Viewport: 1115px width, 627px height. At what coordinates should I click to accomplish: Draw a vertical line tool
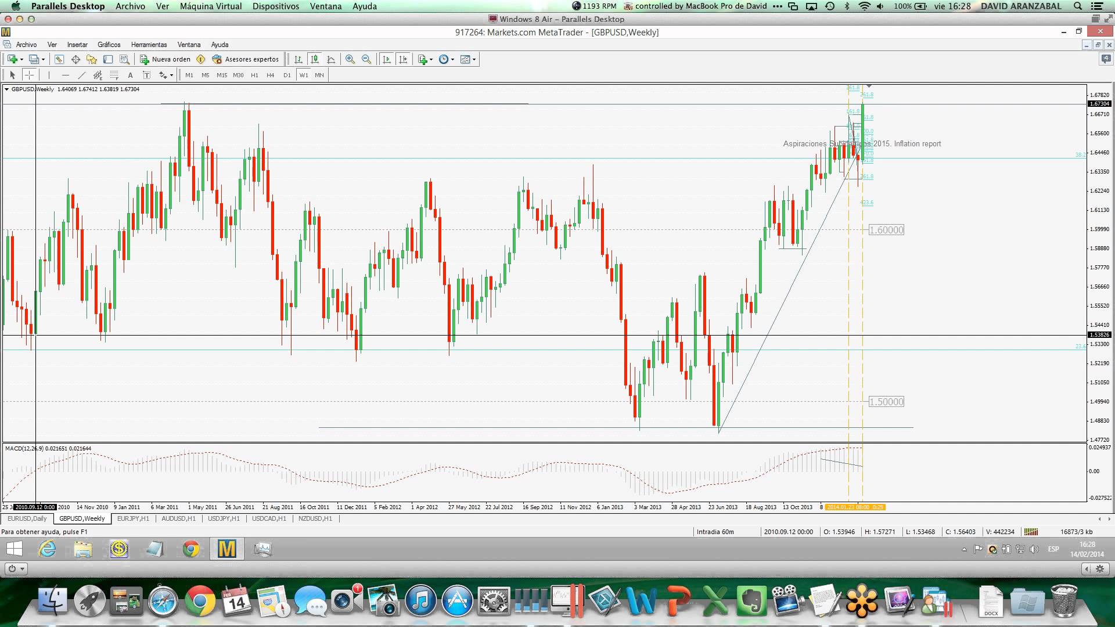pyautogui.click(x=49, y=75)
